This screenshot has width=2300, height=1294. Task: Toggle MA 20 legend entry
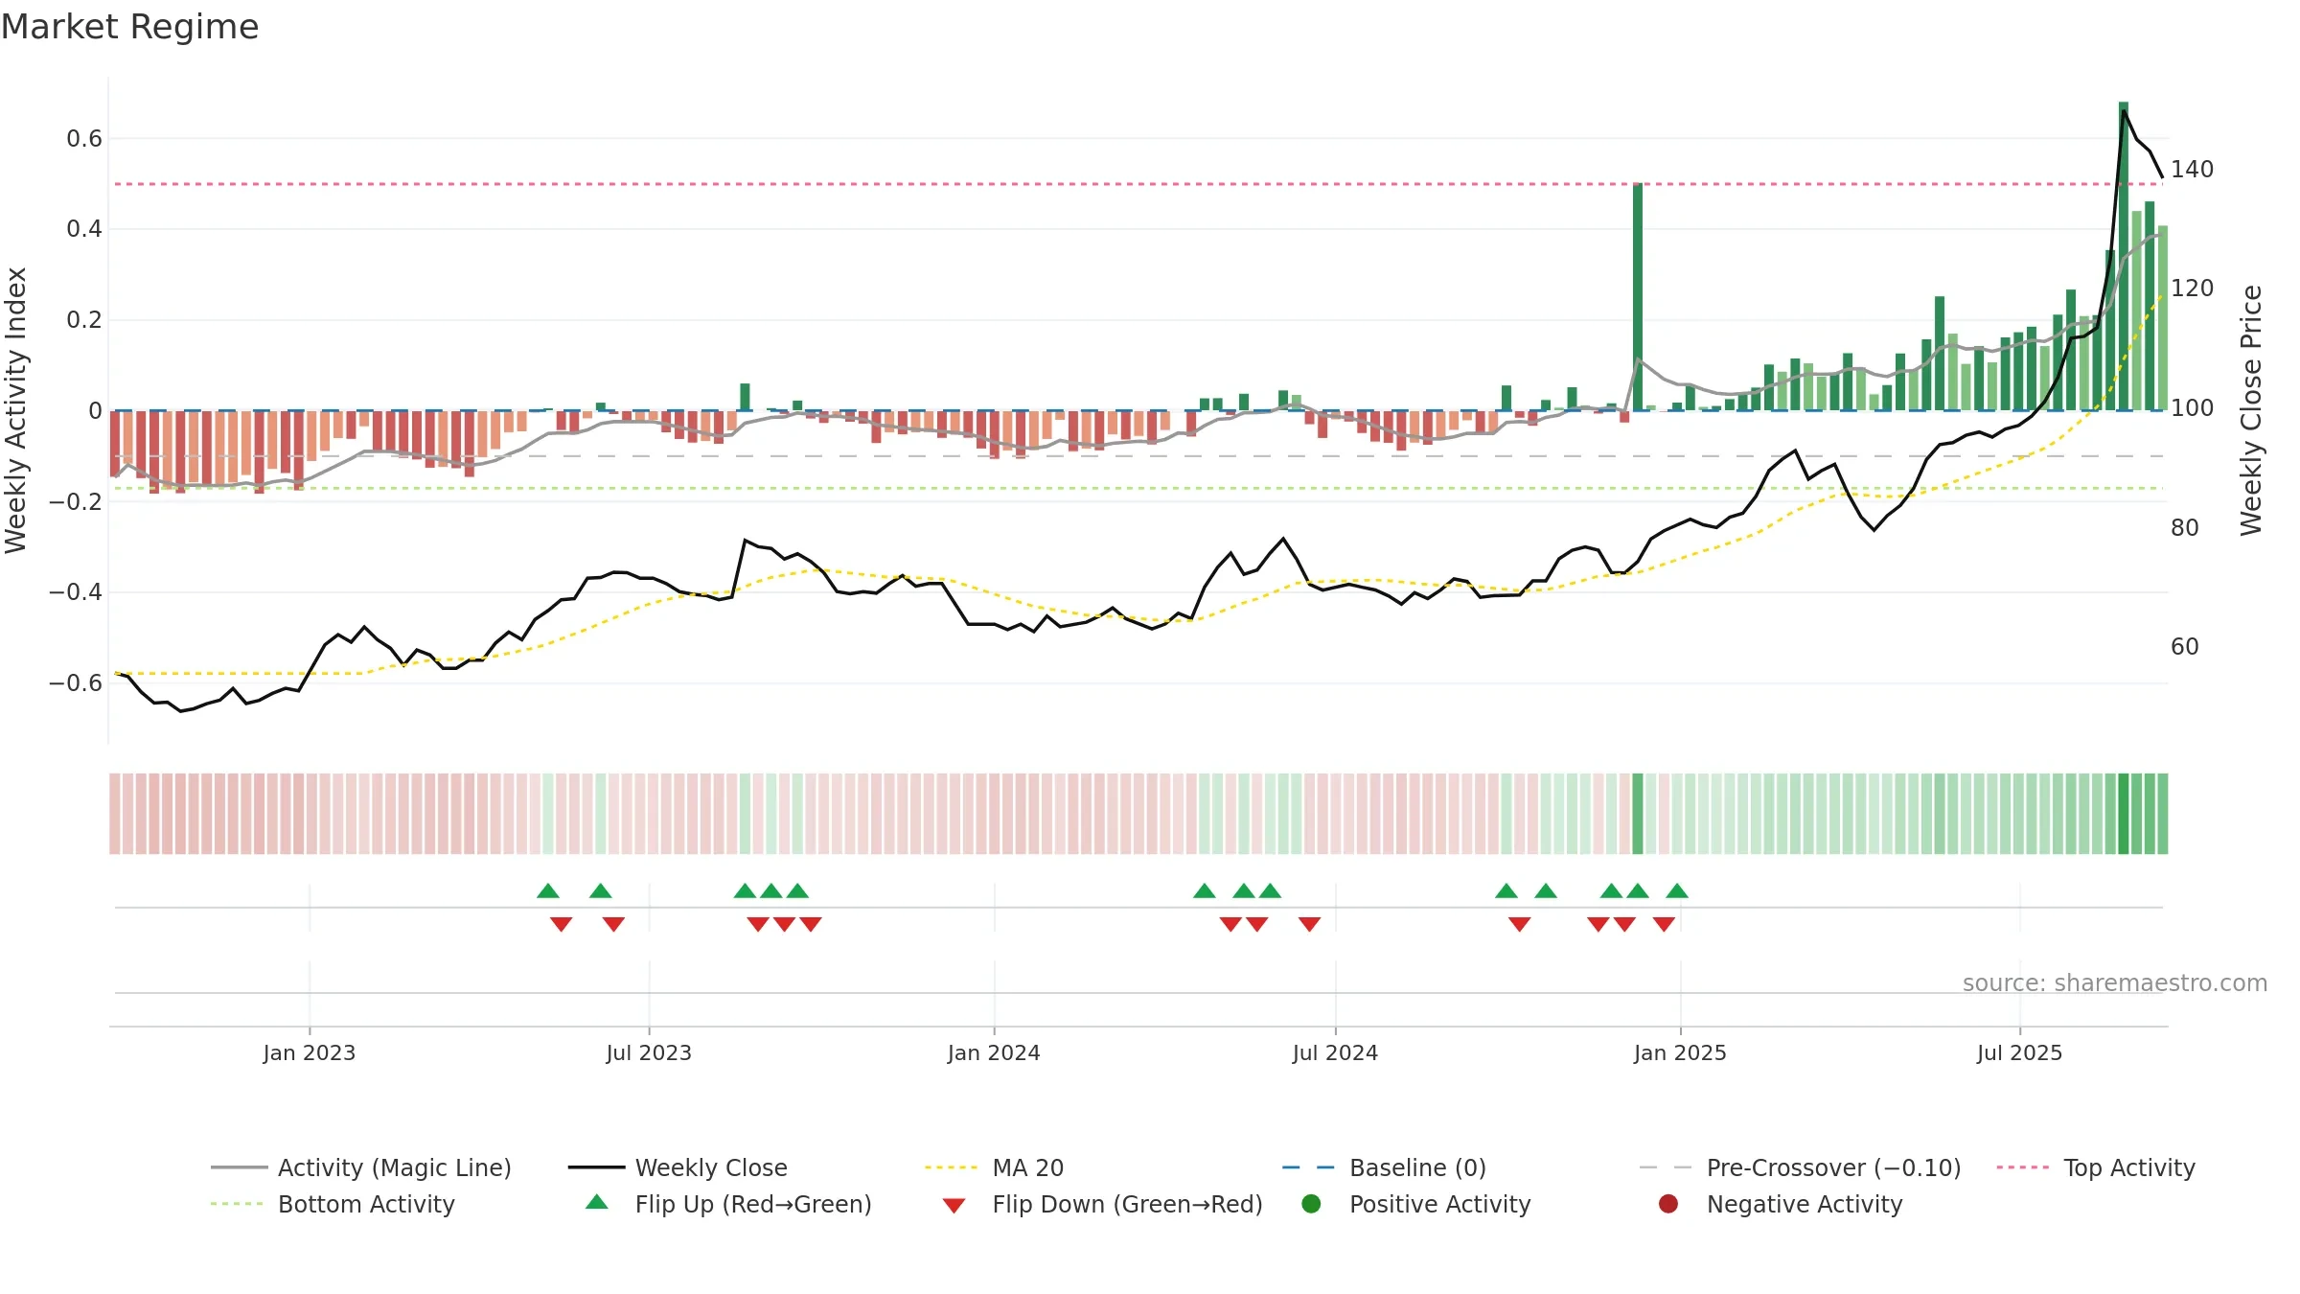click(x=994, y=1167)
